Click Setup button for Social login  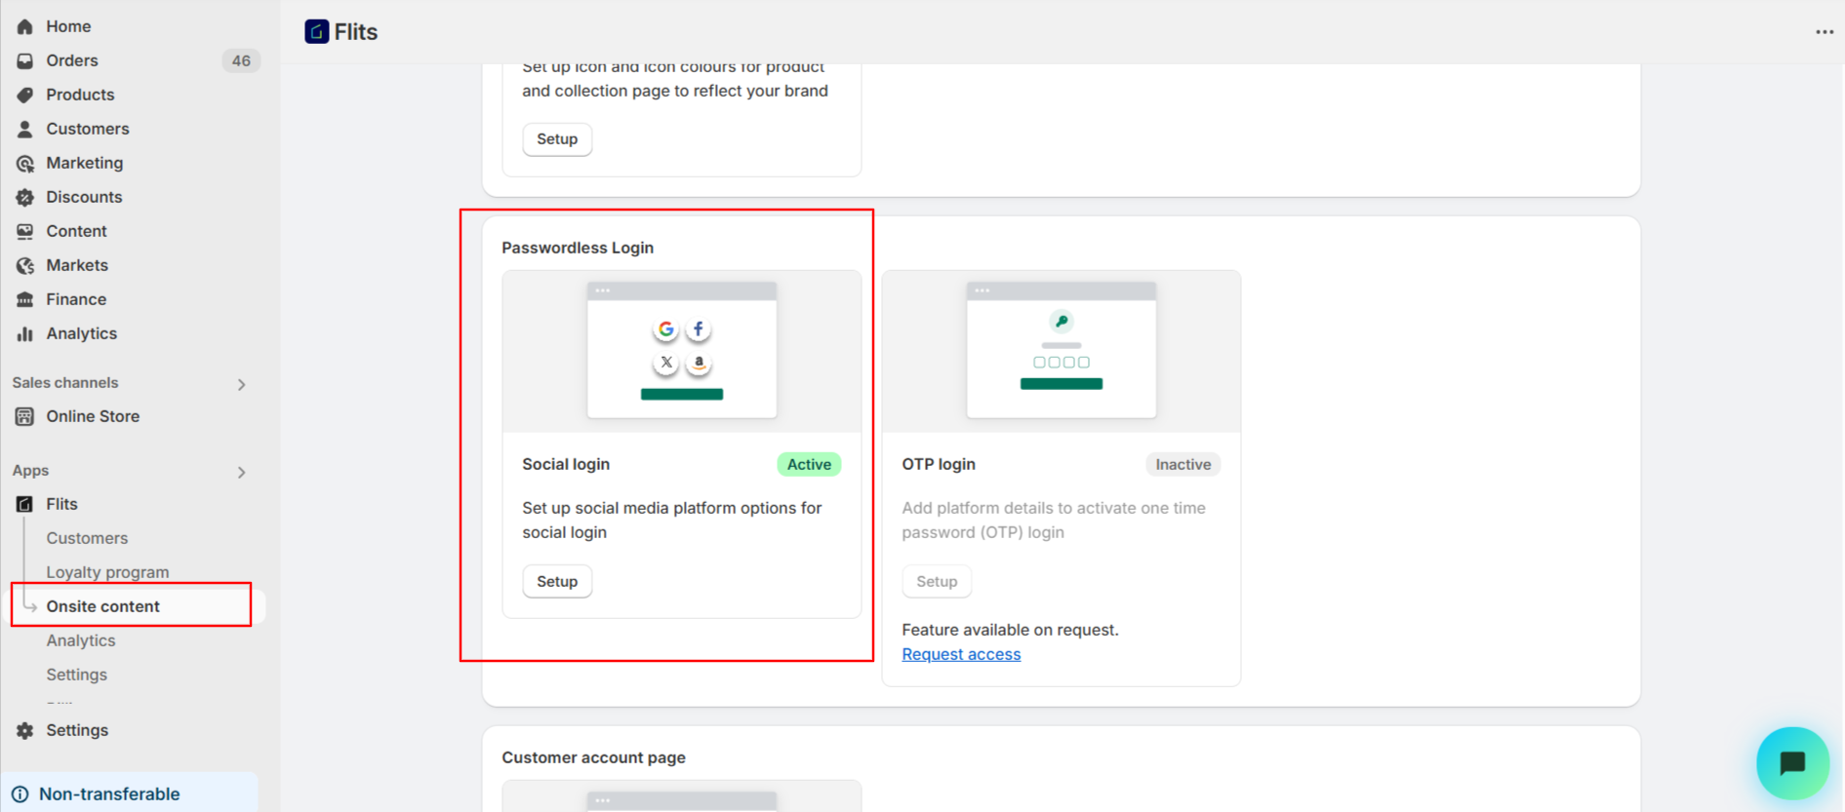coord(557,582)
